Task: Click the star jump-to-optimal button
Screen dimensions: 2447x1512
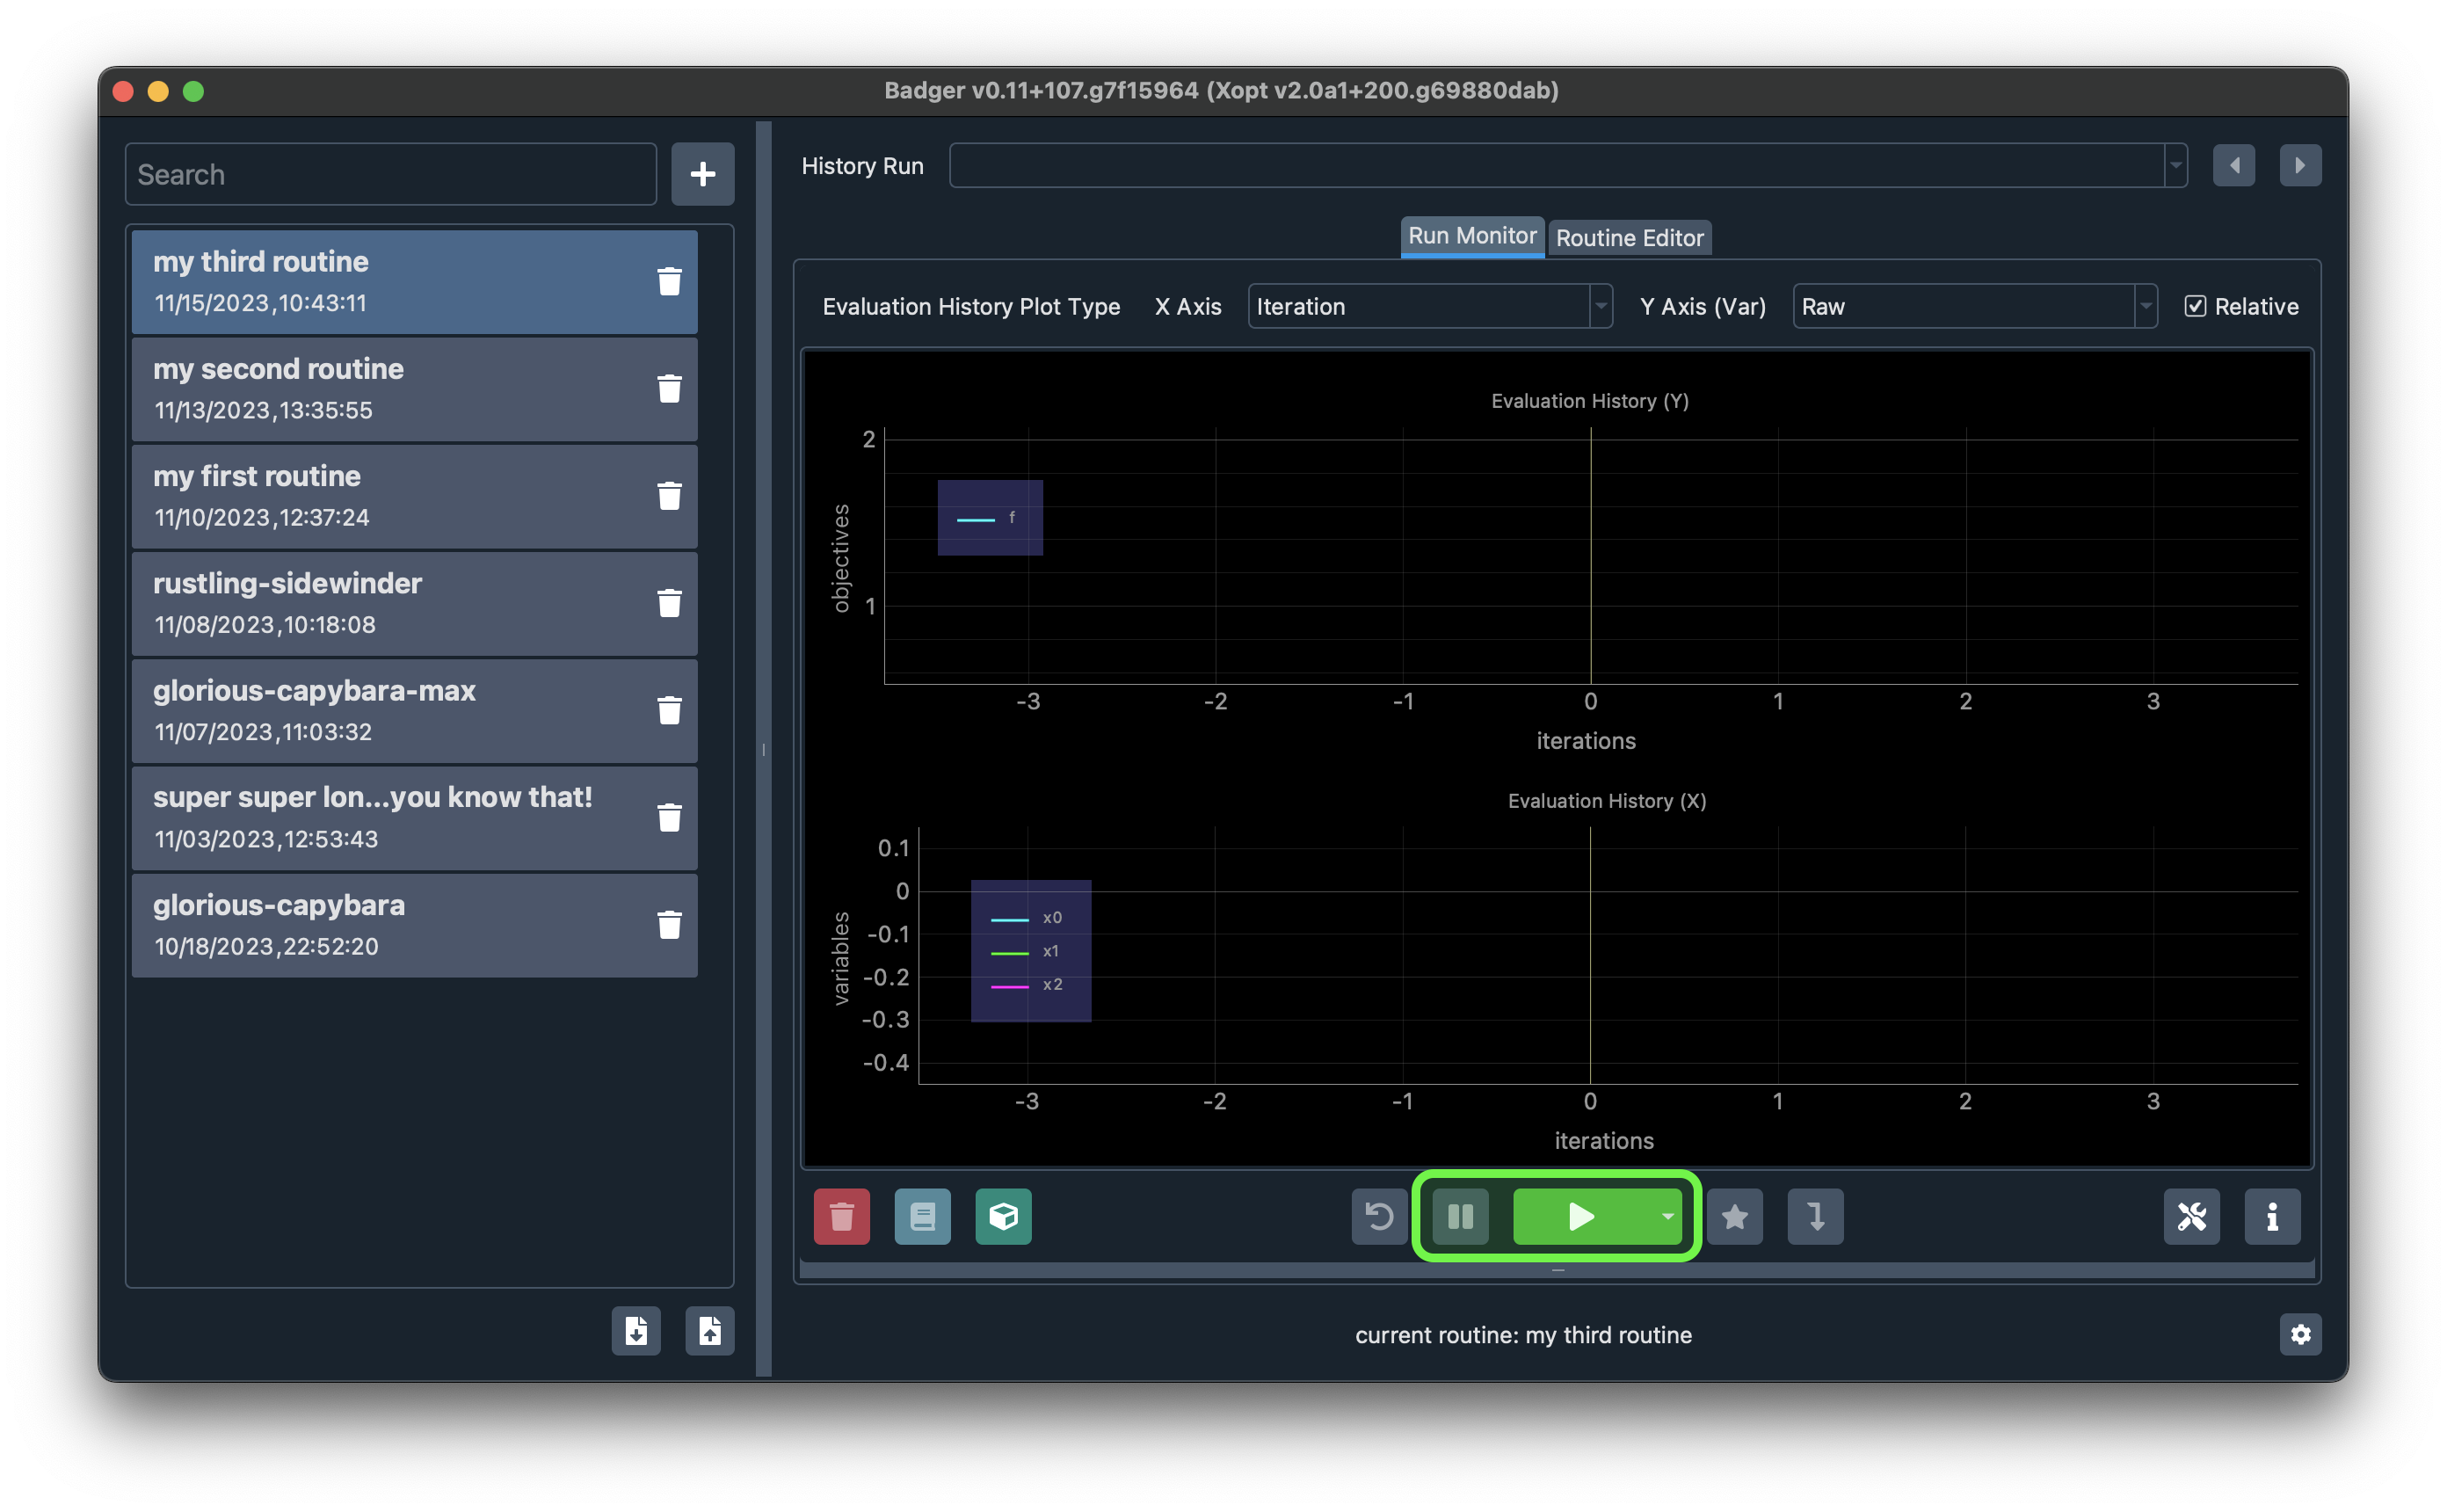Action: 1735,1216
